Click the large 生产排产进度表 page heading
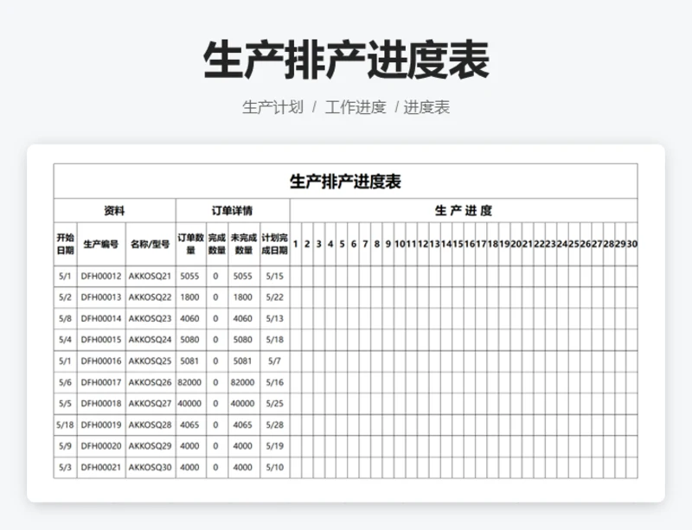This screenshot has height=530, width=692. click(346, 60)
